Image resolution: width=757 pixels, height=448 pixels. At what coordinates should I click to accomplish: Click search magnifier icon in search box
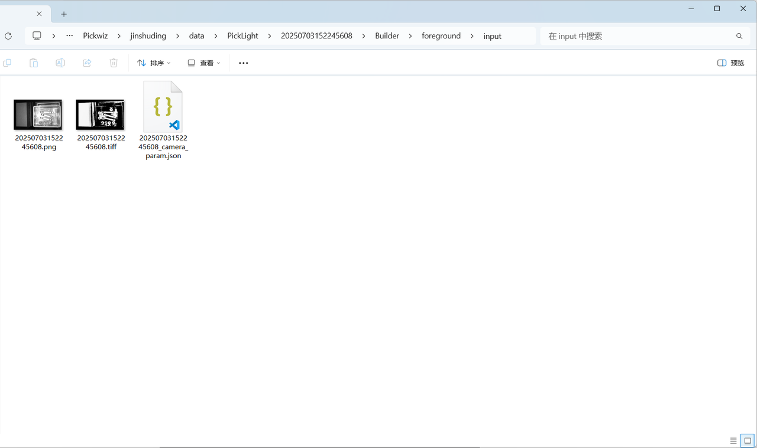point(739,36)
